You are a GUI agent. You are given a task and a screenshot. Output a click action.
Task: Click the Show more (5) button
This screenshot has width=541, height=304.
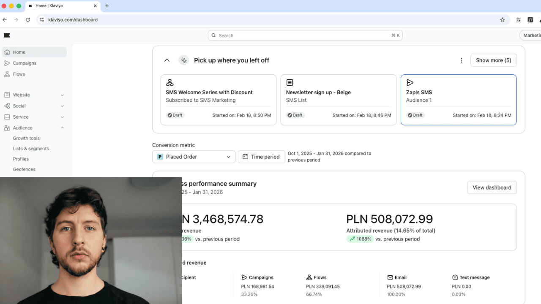[x=493, y=60]
